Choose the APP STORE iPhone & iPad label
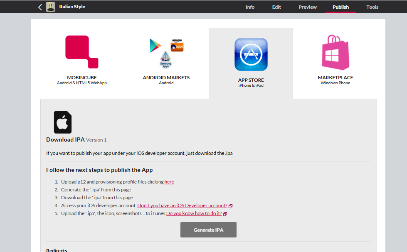This screenshot has height=252, width=407. click(251, 83)
